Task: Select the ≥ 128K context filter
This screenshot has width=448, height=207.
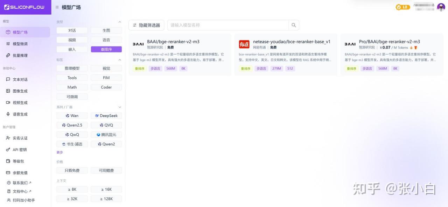Action: point(106,199)
